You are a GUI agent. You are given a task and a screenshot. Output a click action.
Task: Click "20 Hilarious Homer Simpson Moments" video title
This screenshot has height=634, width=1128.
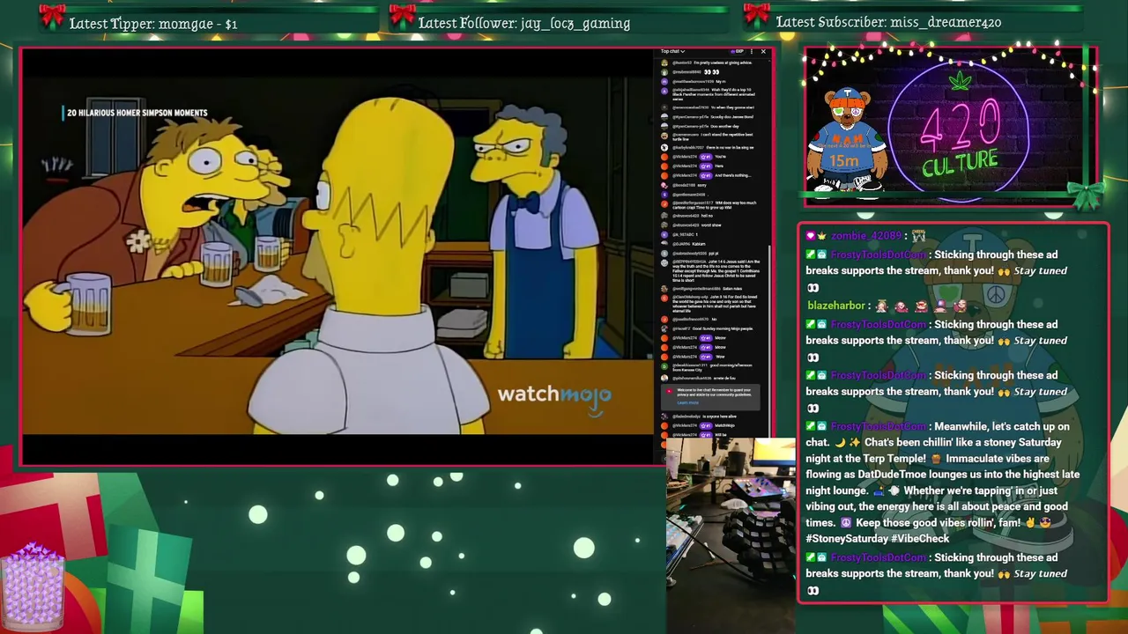point(137,113)
